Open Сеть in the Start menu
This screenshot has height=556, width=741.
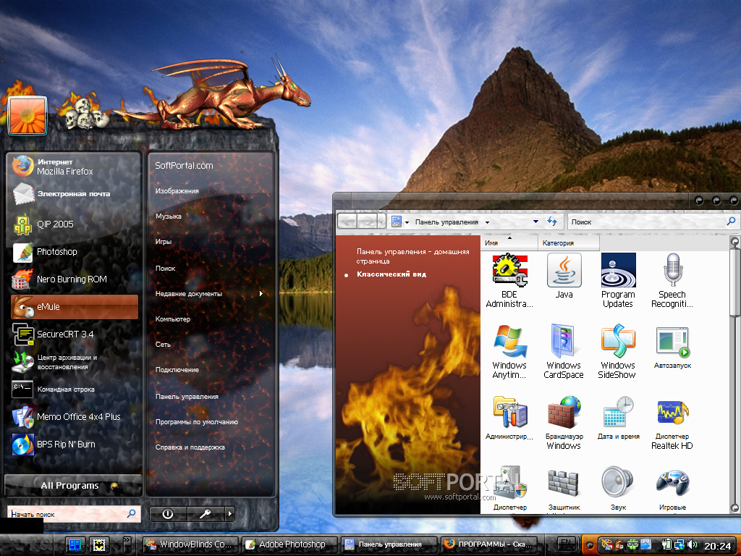pyautogui.click(x=163, y=344)
